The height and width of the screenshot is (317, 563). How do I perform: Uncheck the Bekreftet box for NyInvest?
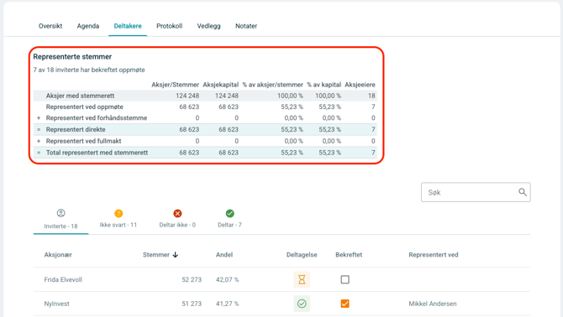pyautogui.click(x=345, y=304)
